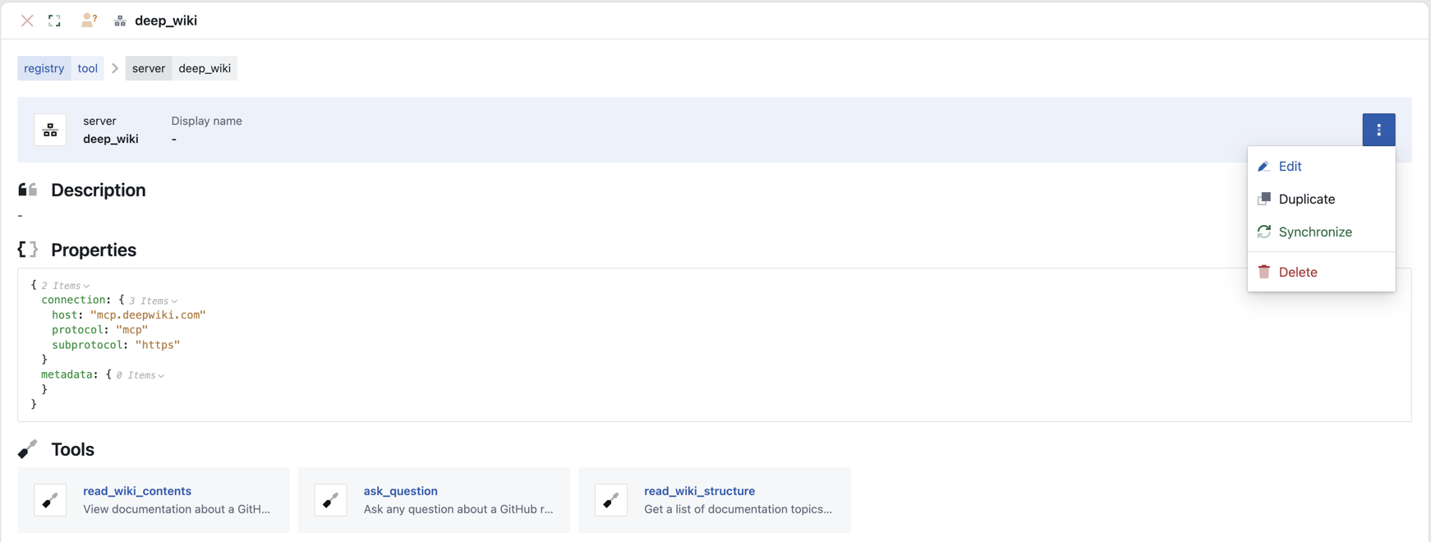Click the Tools section heading
1431x542 pixels.
pos(72,449)
